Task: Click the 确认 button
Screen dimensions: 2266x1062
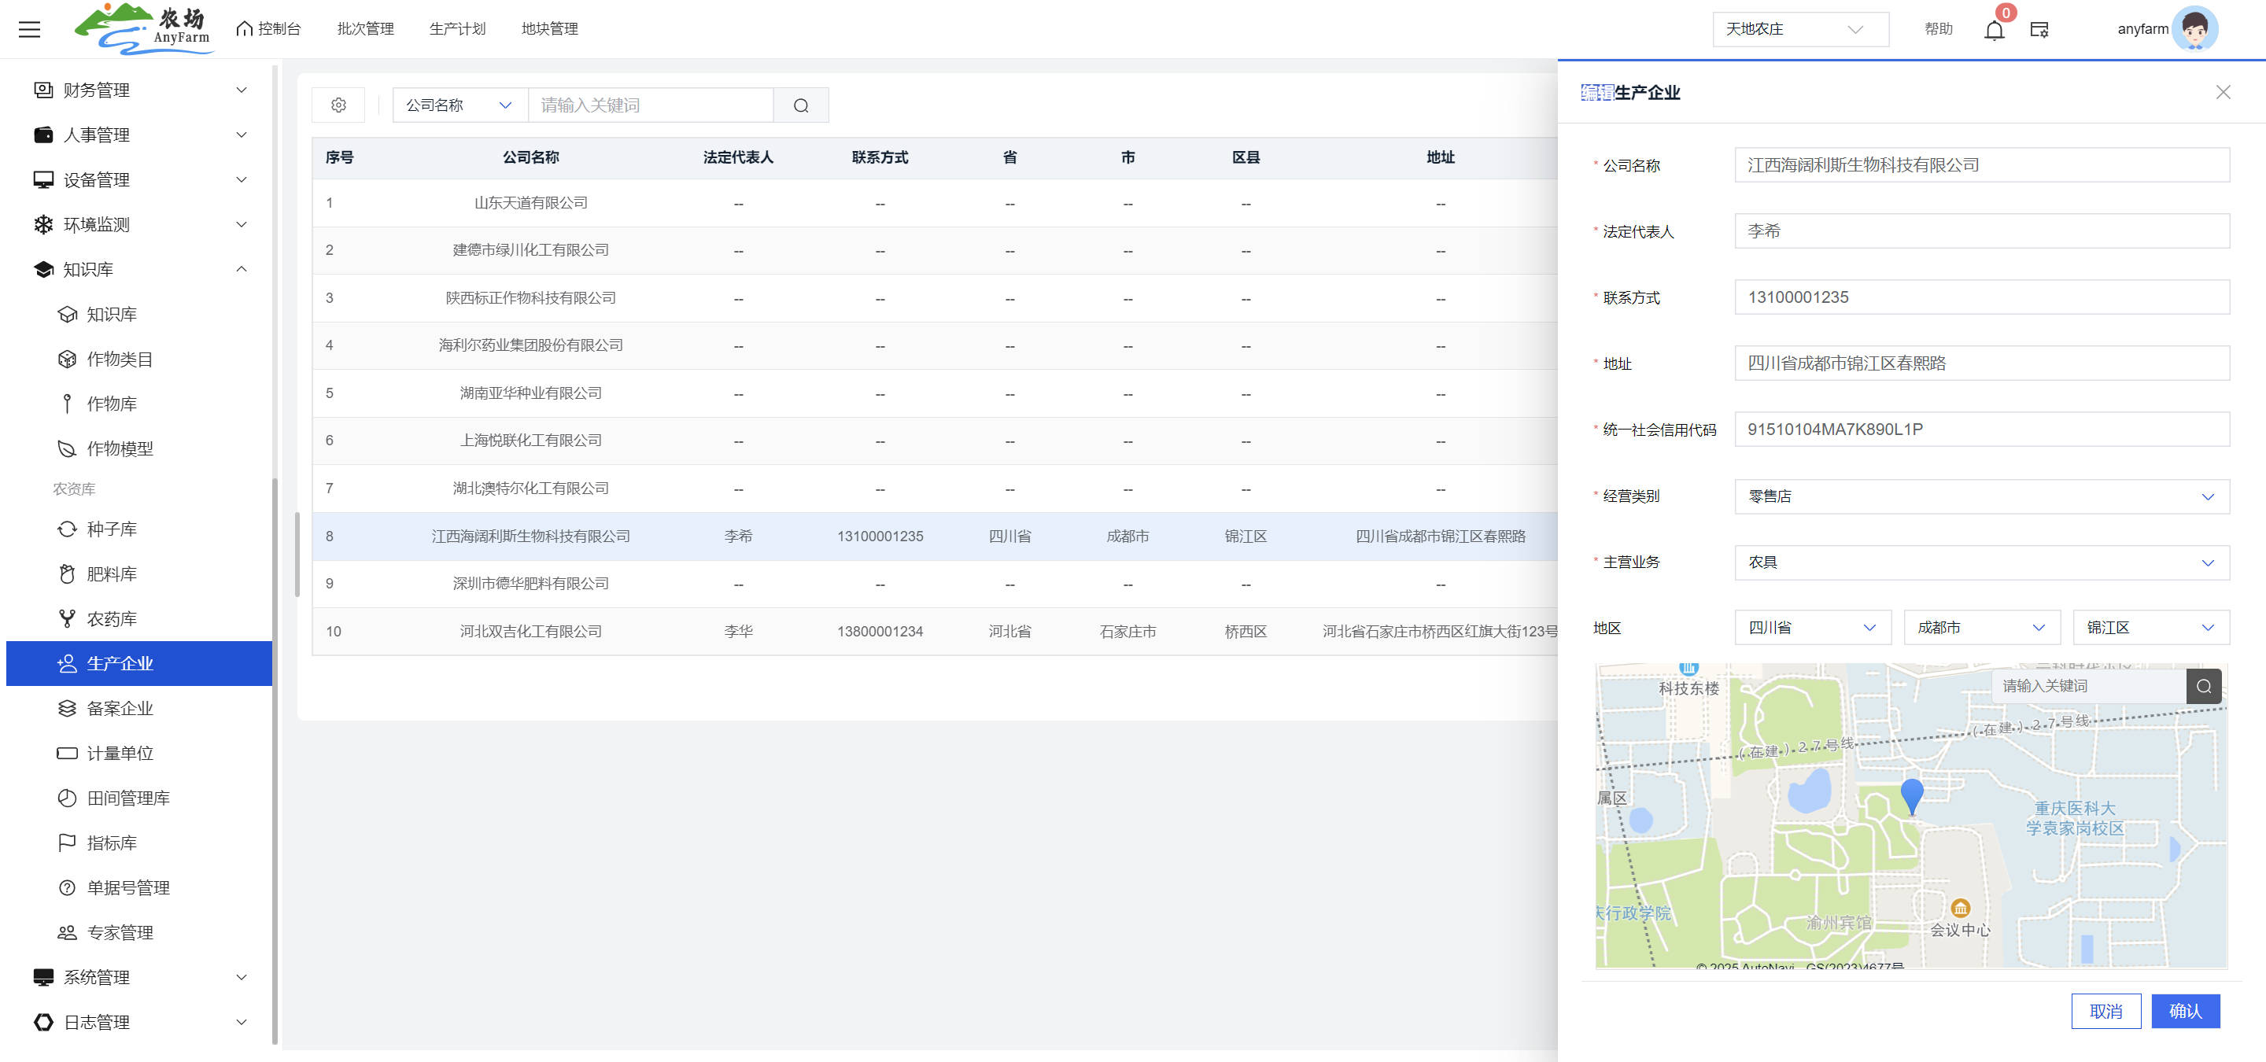Action: coord(2185,1011)
